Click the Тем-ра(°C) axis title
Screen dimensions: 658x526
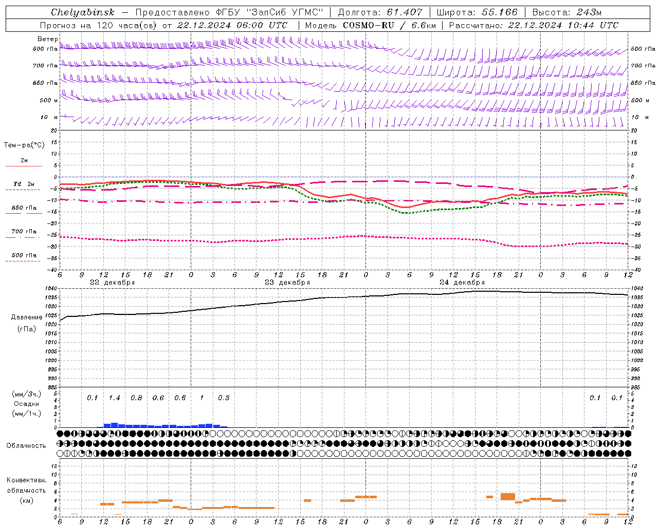click(x=24, y=145)
